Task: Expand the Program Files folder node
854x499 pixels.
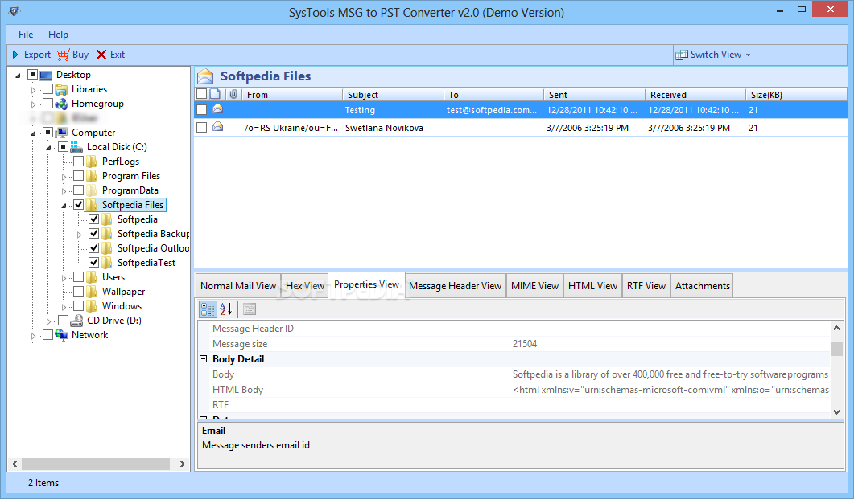Action: click(64, 177)
